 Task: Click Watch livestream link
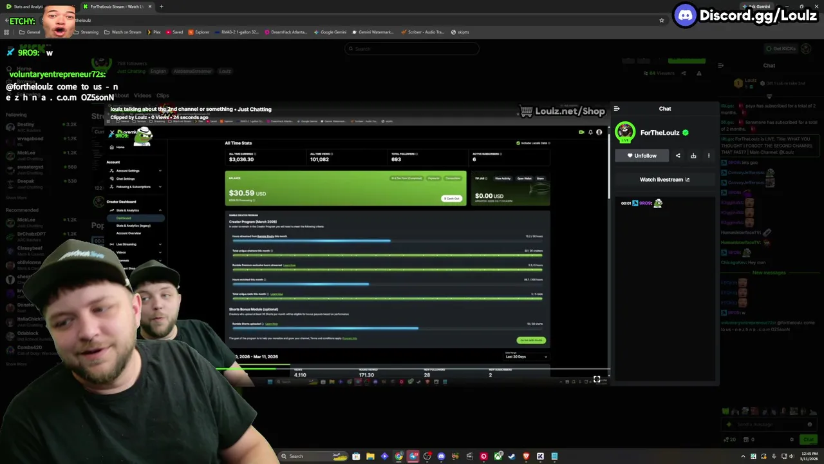click(664, 180)
